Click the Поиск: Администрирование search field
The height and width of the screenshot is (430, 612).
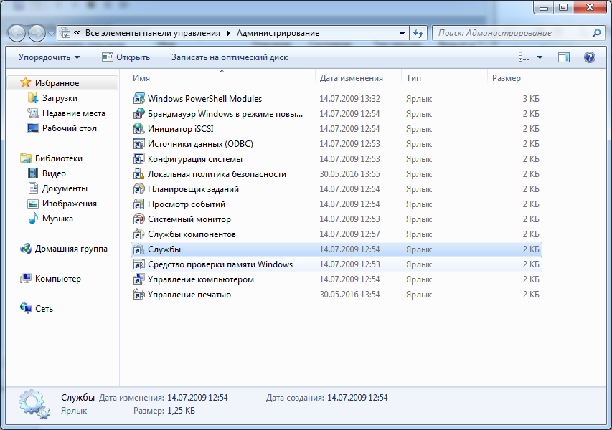coord(511,33)
